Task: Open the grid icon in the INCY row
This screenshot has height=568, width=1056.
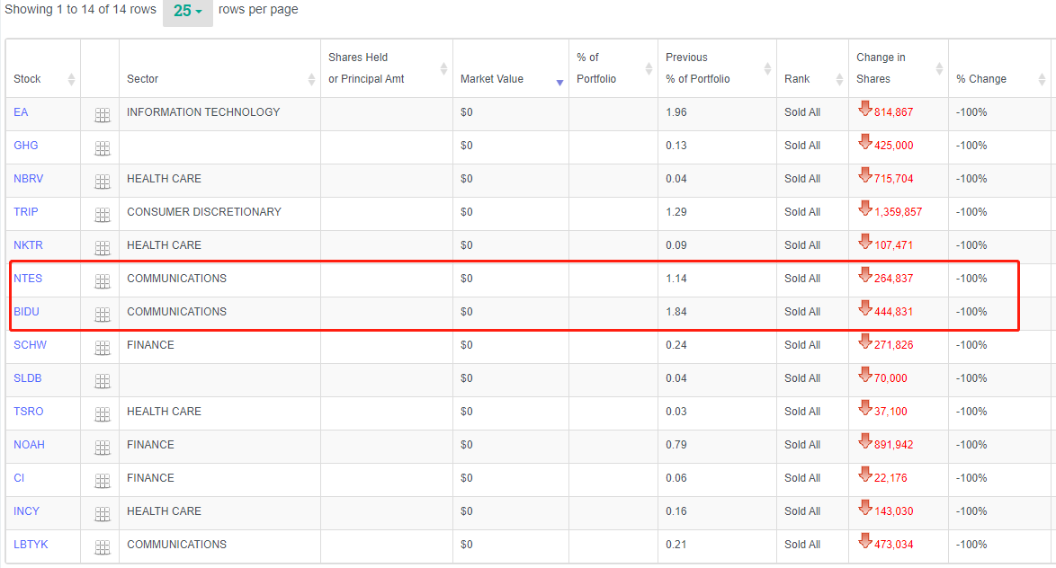Action: click(103, 514)
